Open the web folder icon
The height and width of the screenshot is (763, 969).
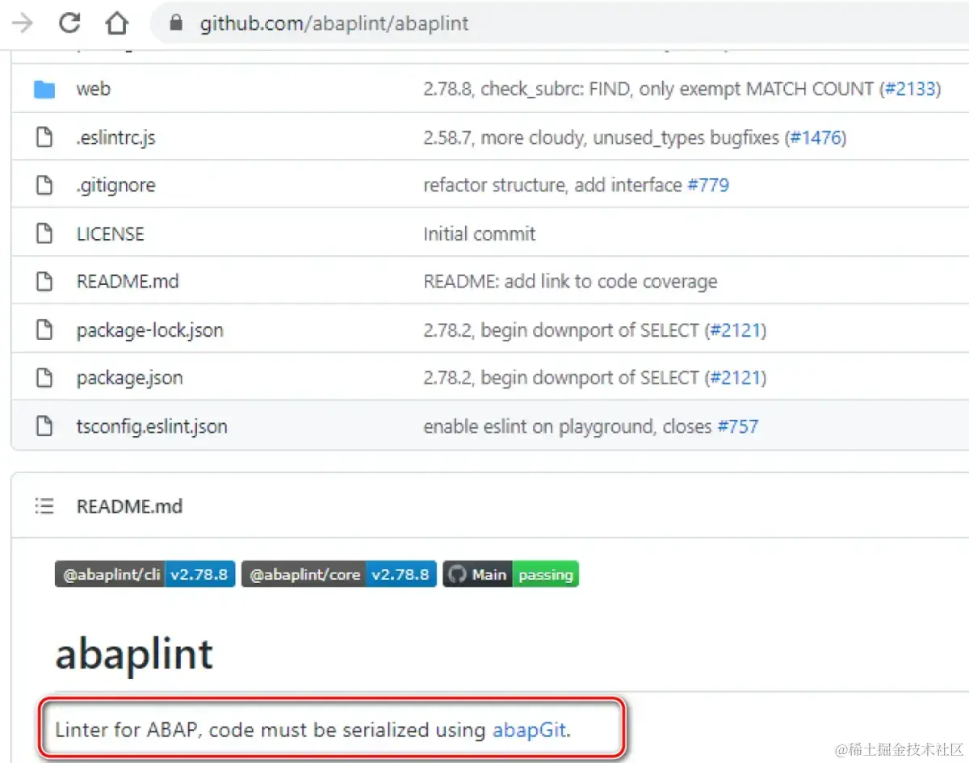tap(44, 89)
